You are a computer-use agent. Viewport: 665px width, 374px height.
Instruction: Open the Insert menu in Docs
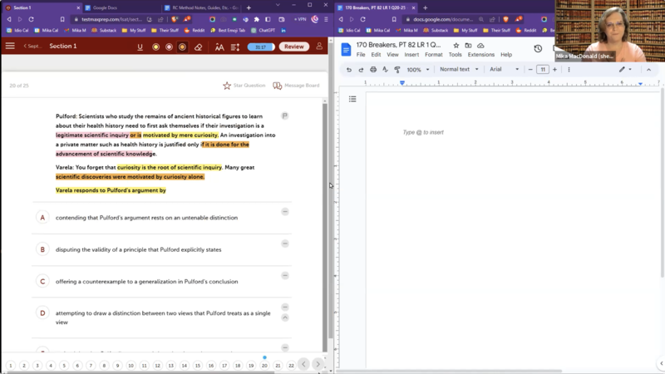(x=411, y=55)
